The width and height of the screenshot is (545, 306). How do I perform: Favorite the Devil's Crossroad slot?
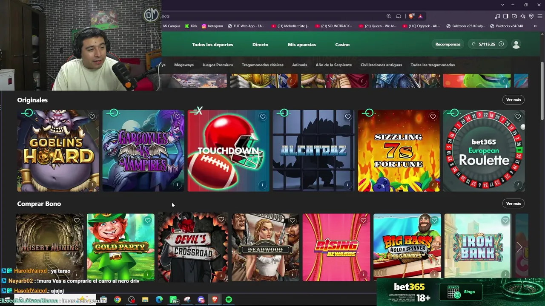pos(221,220)
